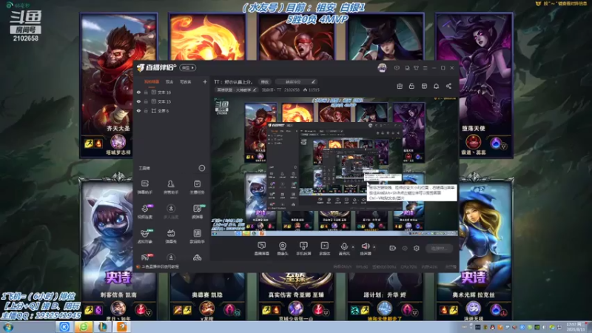
Task: Collapse the toolbox panel with circle button
Action: [202, 168]
